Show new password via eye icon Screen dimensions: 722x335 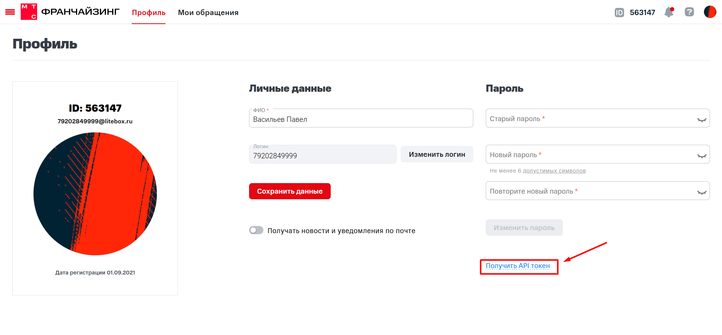pyautogui.click(x=702, y=156)
